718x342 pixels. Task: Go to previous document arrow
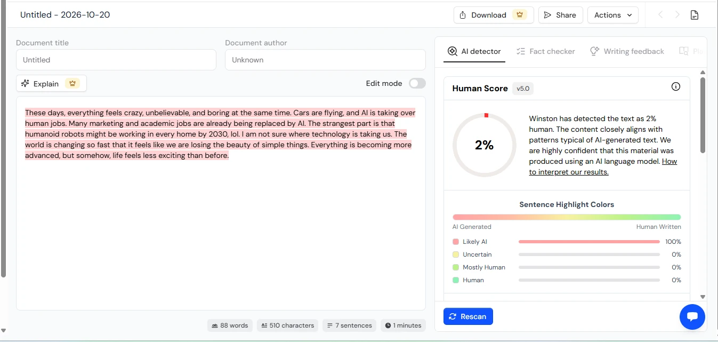point(660,15)
